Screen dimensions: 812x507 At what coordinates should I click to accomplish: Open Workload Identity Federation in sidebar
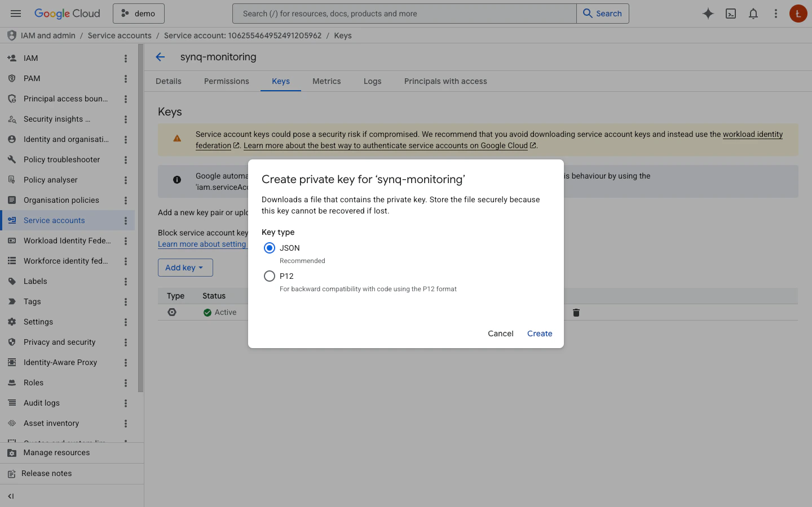[x=67, y=241]
